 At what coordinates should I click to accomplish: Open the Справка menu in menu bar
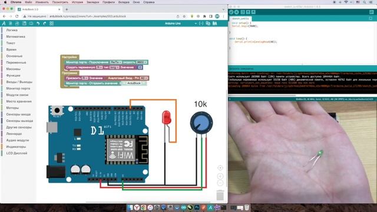pos(149,2)
